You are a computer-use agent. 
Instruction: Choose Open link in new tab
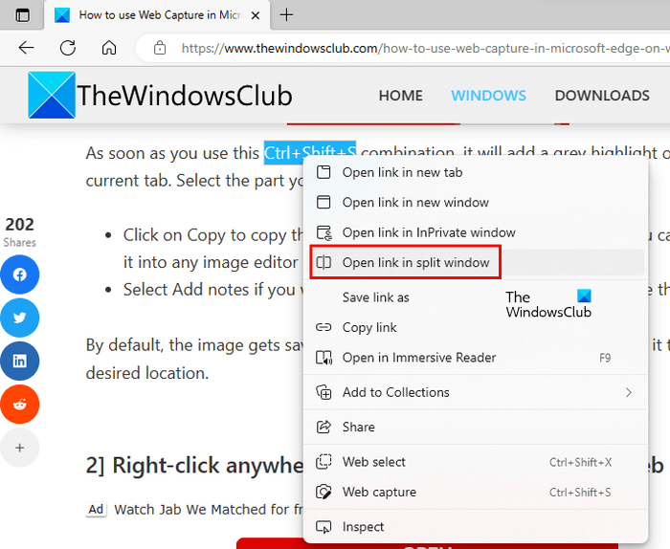tap(475, 172)
